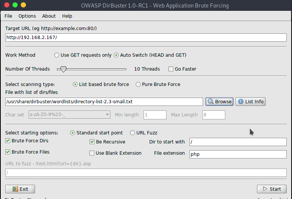
Task: Click the play triangle icon on the Start button
Action: pyautogui.click(x=265, y=189)
